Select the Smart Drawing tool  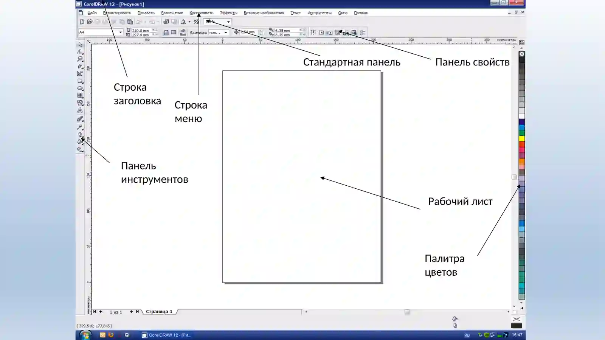[80, 74]
